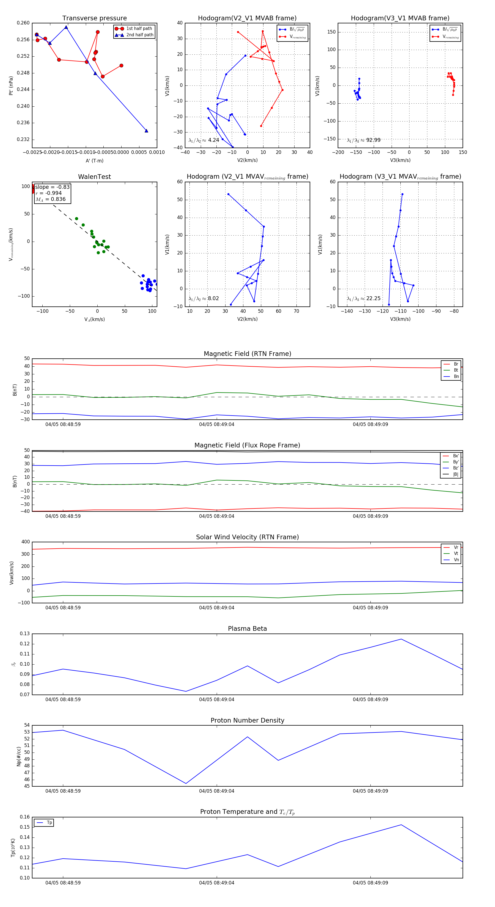Screen dimensions: 495x907
Task: Click the Tp legend in Proton Temperature plot
Action: 44,823
